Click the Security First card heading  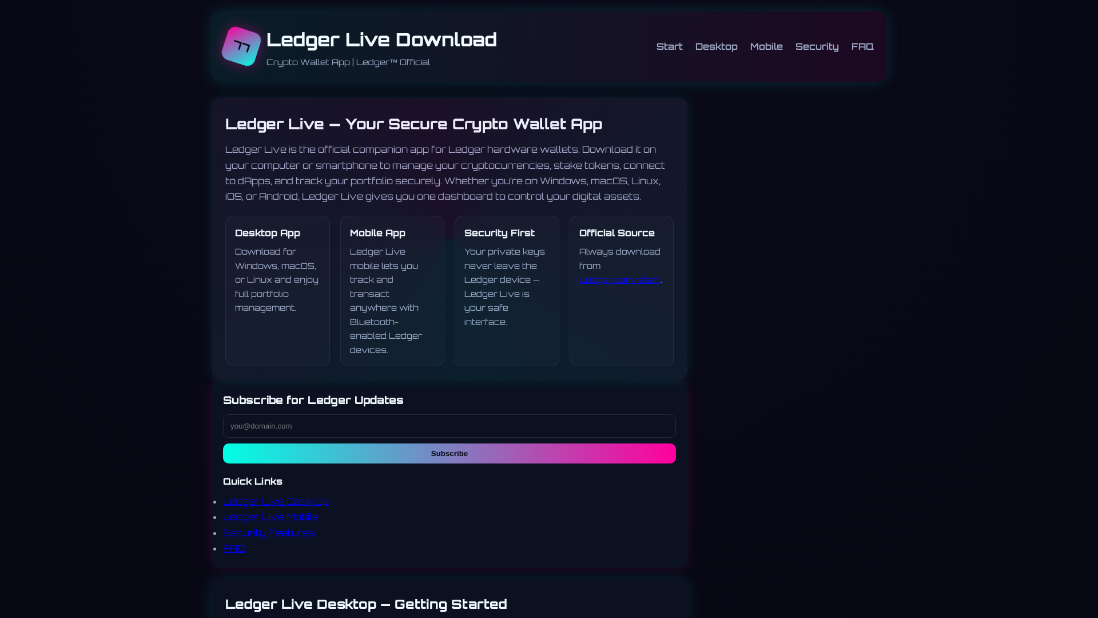[499, 233]
